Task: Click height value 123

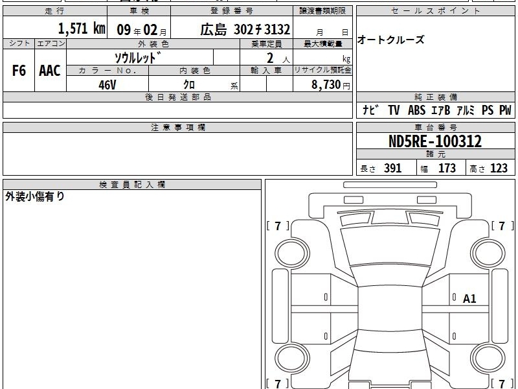Action: click(x=499, y=168)
